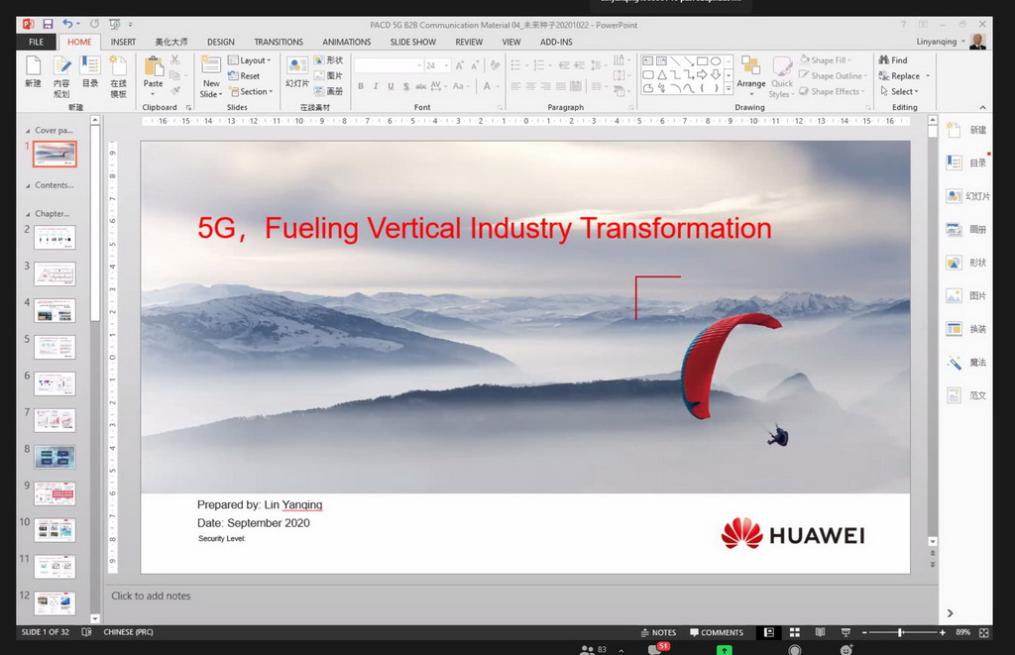Switch to the DESIGN ribbon tab
The width and height of the screenshot is (1015, 655).
tap(220, 43)
